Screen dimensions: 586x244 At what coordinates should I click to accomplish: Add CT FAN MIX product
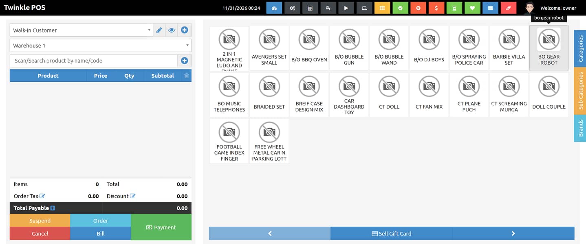(x=429, y=95)
